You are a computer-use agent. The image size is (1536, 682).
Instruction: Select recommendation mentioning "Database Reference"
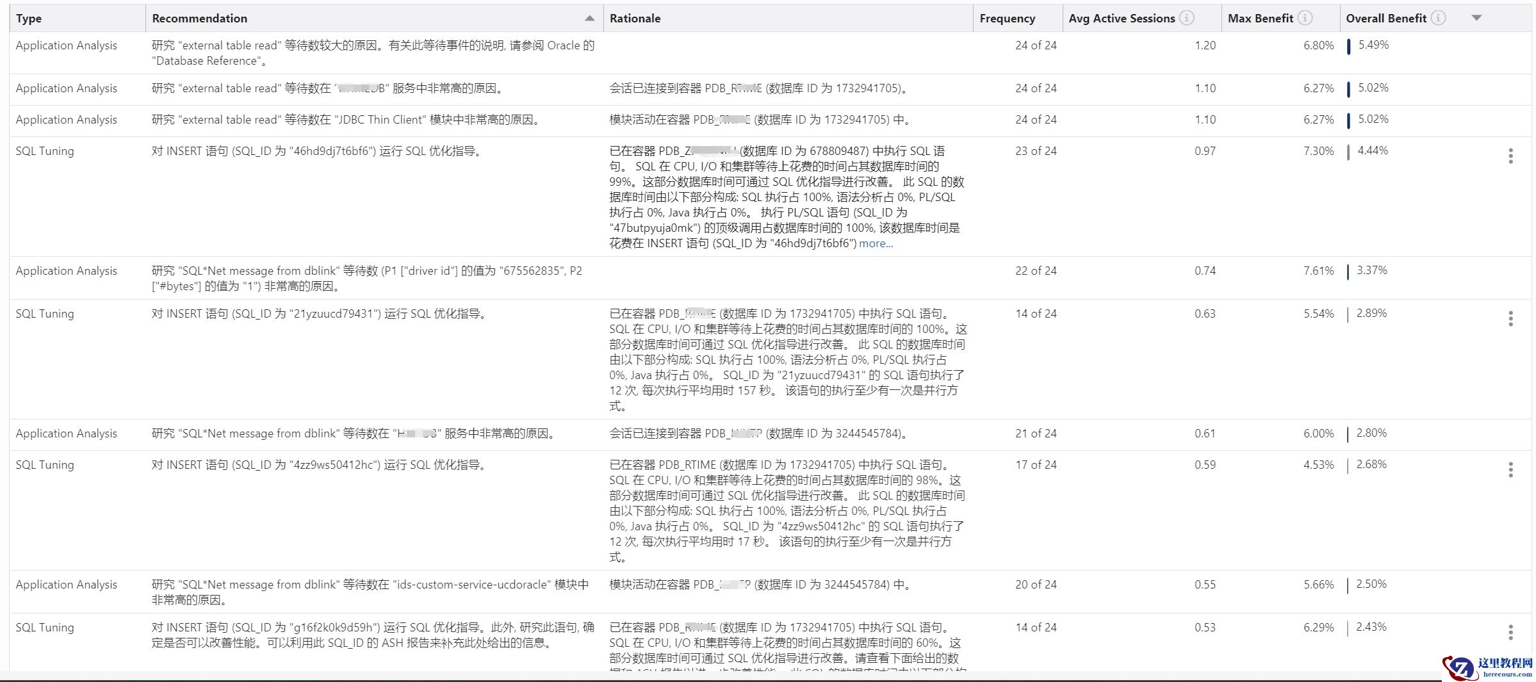(x=373, y=53)
